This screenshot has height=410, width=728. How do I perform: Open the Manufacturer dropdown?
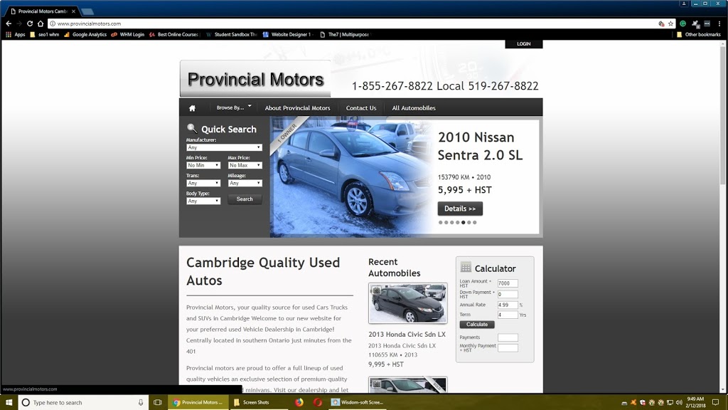(x=224, y=147)
